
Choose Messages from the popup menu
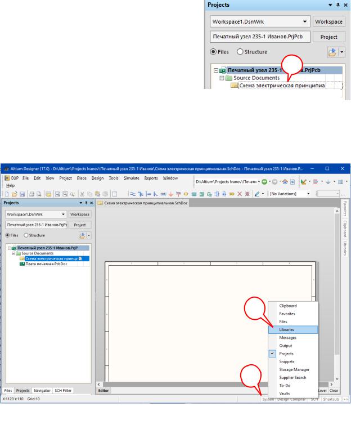tap(292, 338)
